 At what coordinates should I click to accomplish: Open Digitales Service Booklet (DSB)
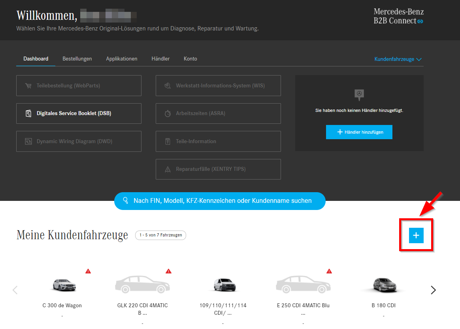(79, 113)
